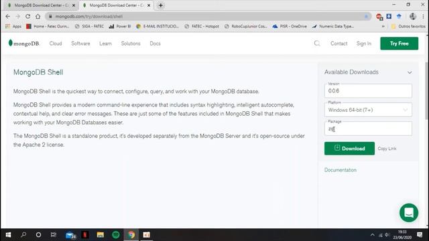Click the taskbar clock and date
The width and height of the screenshot is (429, 241).
pos(402,235)
